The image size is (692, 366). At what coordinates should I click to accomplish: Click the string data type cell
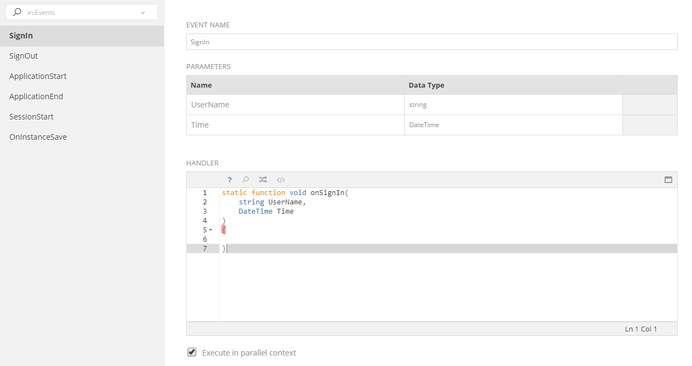tap(513, 105)
